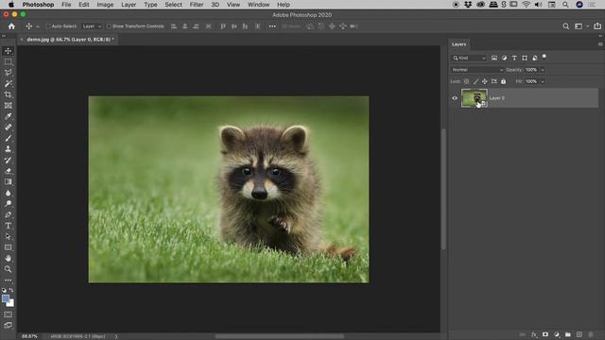
Task: Select the demo.jpg document tab
Action: pos(70,40)
